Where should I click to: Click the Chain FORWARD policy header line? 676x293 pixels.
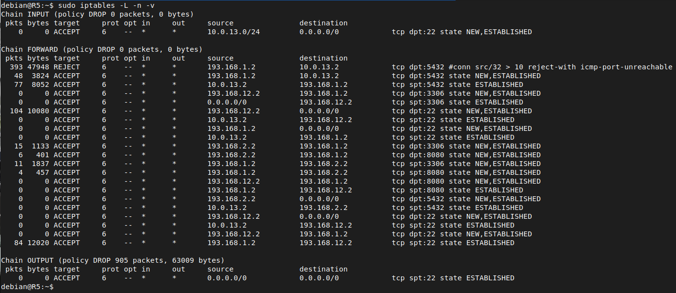tap(102, 49)
